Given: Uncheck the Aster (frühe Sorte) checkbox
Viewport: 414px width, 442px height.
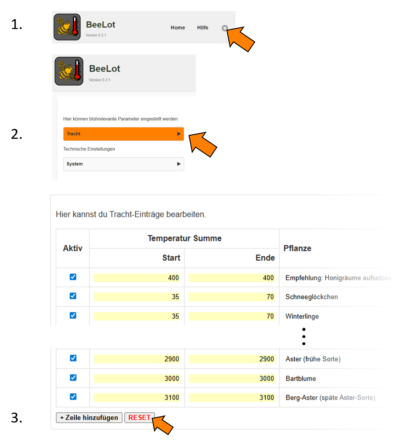Looking at the screenshot, I should coord(73,358).
